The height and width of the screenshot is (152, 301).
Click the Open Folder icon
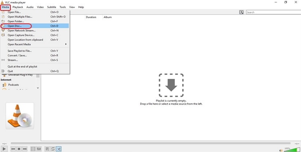click(3, 21)
